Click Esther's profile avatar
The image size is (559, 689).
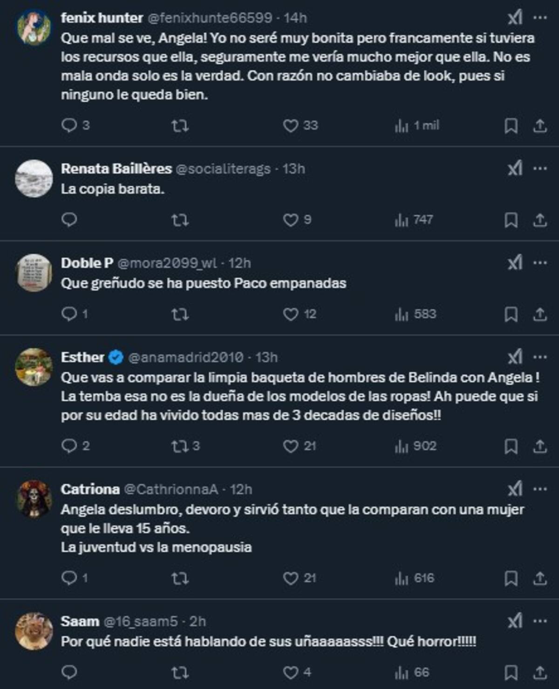point(34,366)
